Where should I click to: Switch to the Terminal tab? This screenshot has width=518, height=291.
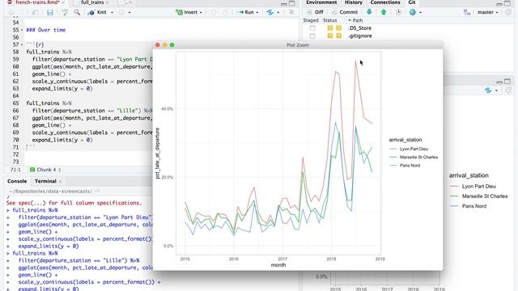[45, 181]
